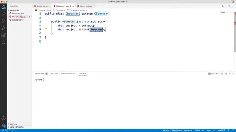This screenshot has width=236, height=132.
Task: Close the terminal panel
Action: 233,74
